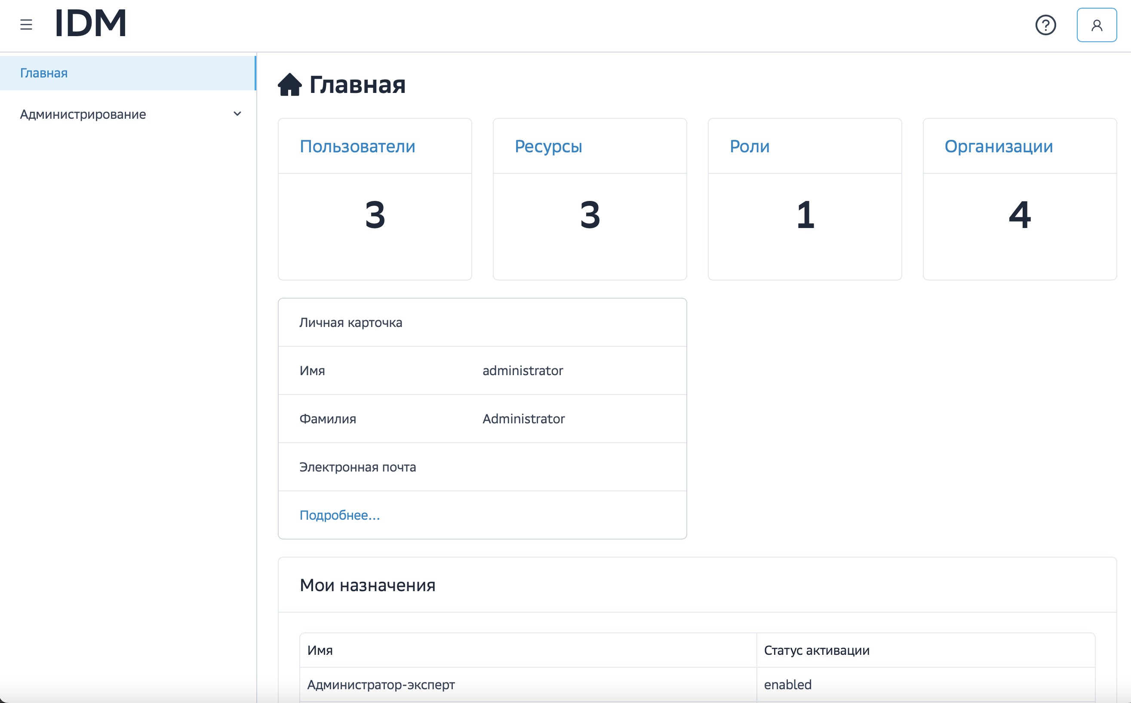
Task: Open the hamburger navigation menu
Action: (25, 25)
